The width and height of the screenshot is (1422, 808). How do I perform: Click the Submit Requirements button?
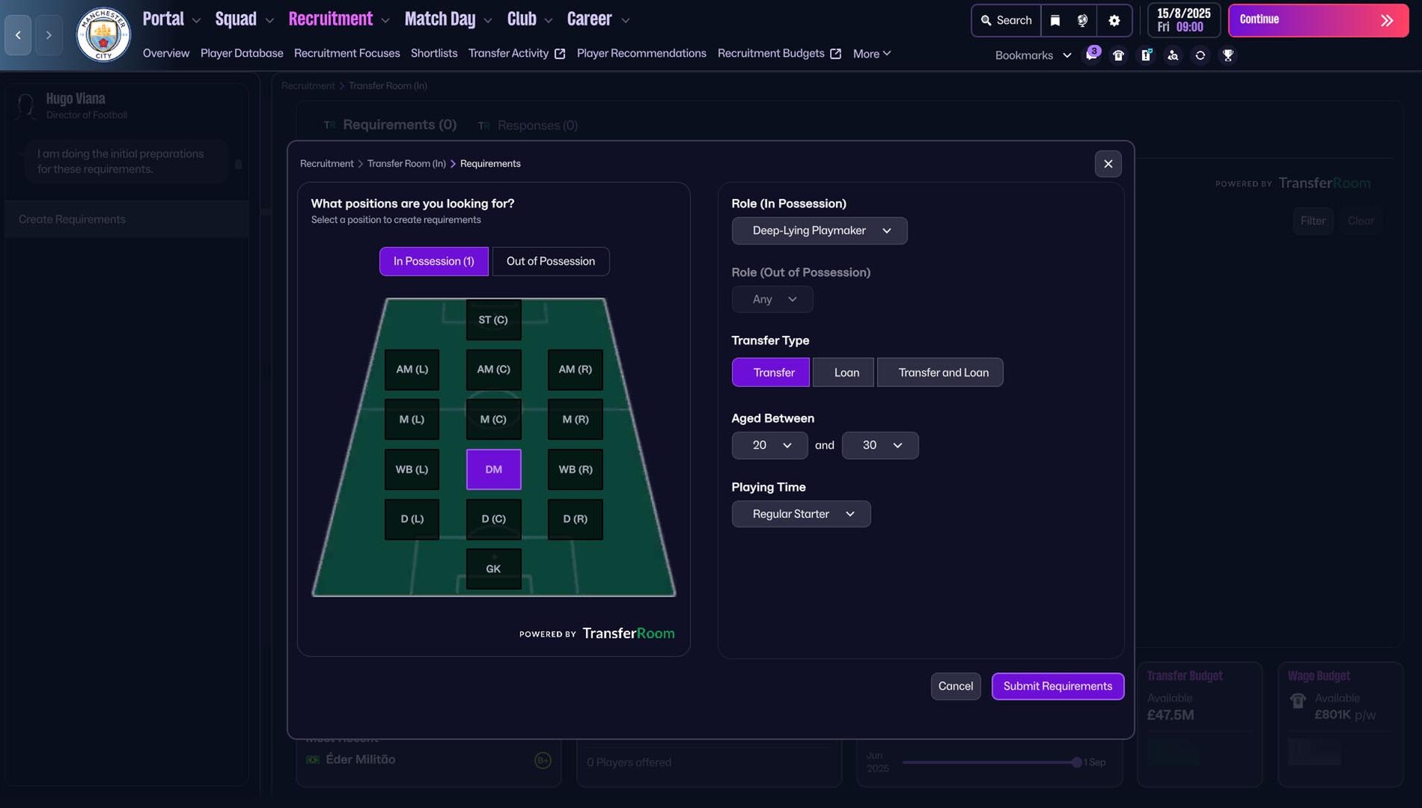pos(1058,686)
